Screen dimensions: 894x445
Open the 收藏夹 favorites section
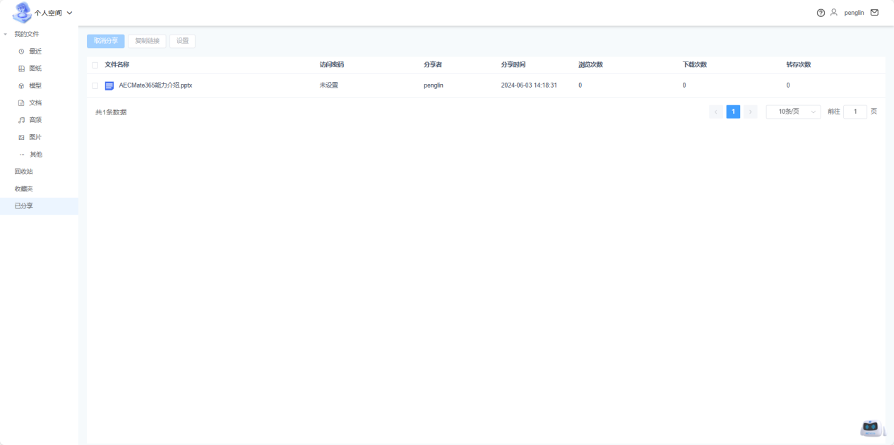click(24, 189)
